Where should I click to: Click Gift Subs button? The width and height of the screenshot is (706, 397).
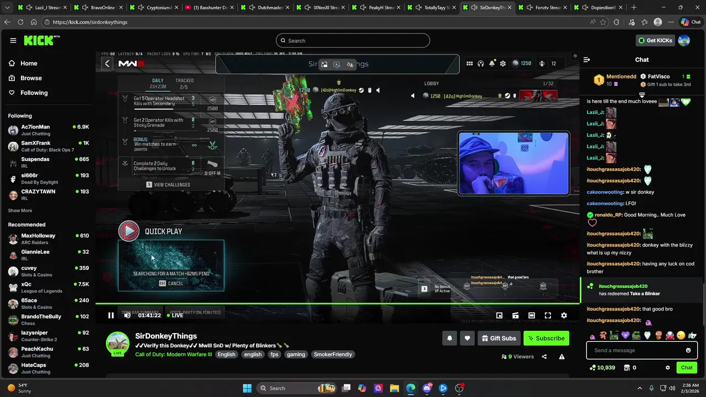point(499,338)
